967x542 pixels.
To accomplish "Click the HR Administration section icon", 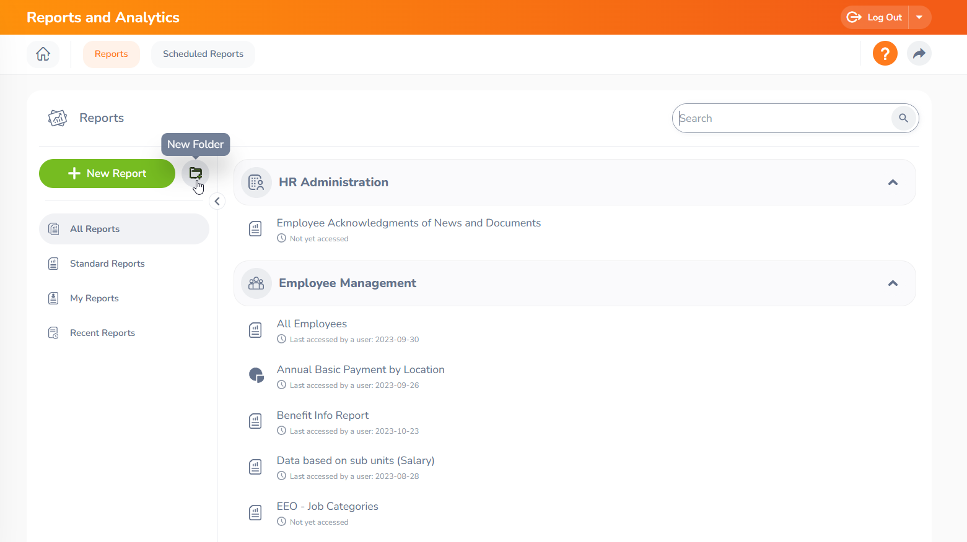I will tap(256, 183).
